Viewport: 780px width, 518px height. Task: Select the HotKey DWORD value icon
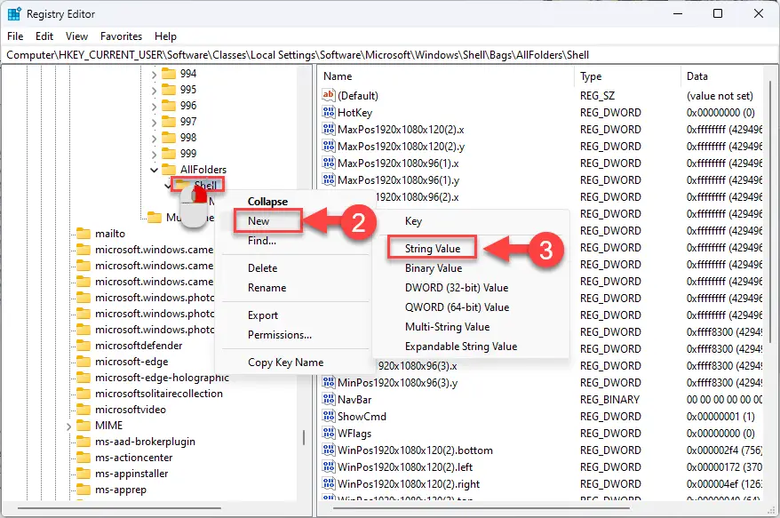click(329, 112)
